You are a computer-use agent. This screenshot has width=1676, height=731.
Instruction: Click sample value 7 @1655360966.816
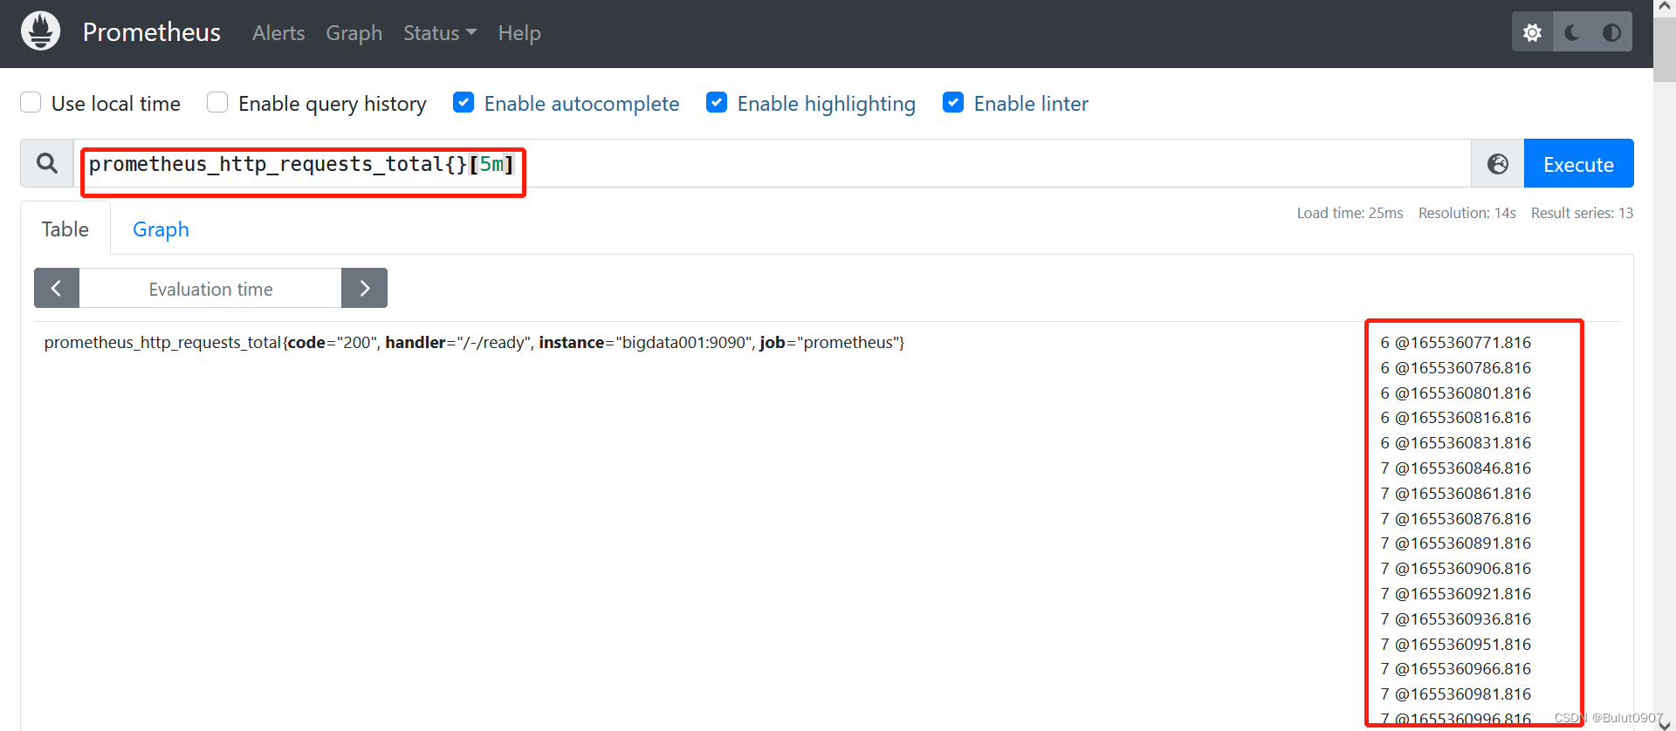click(x=1455, y=669)
